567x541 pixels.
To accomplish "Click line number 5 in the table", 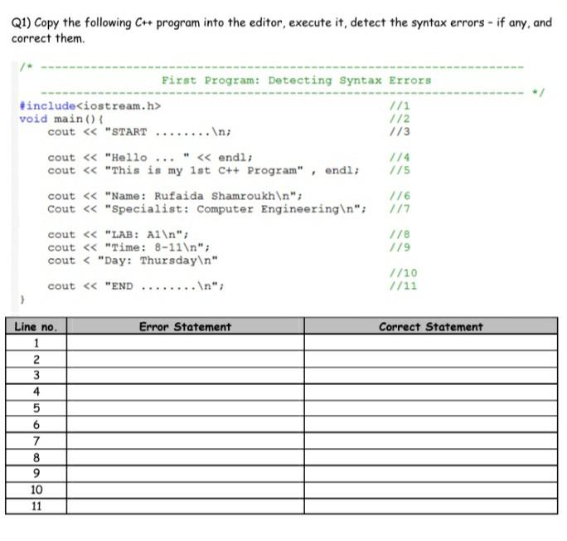I will (x=36, y=408).
